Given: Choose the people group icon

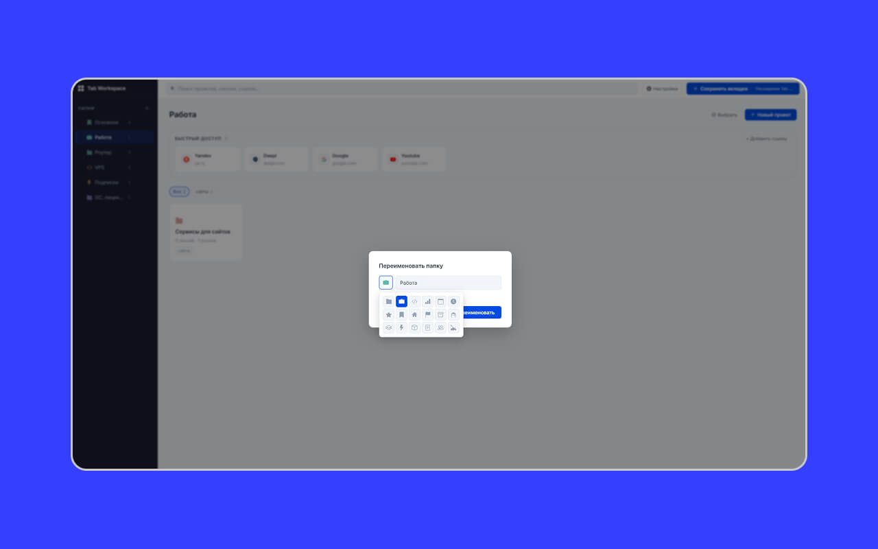Looking at the screenshot, I should [440, 327].
